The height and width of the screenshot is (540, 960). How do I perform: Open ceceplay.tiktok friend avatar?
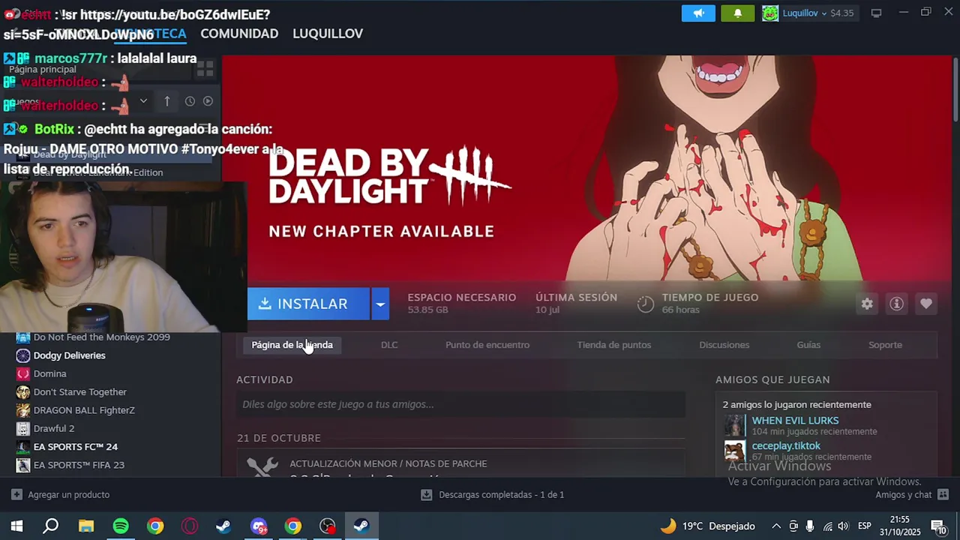[734, 451]
